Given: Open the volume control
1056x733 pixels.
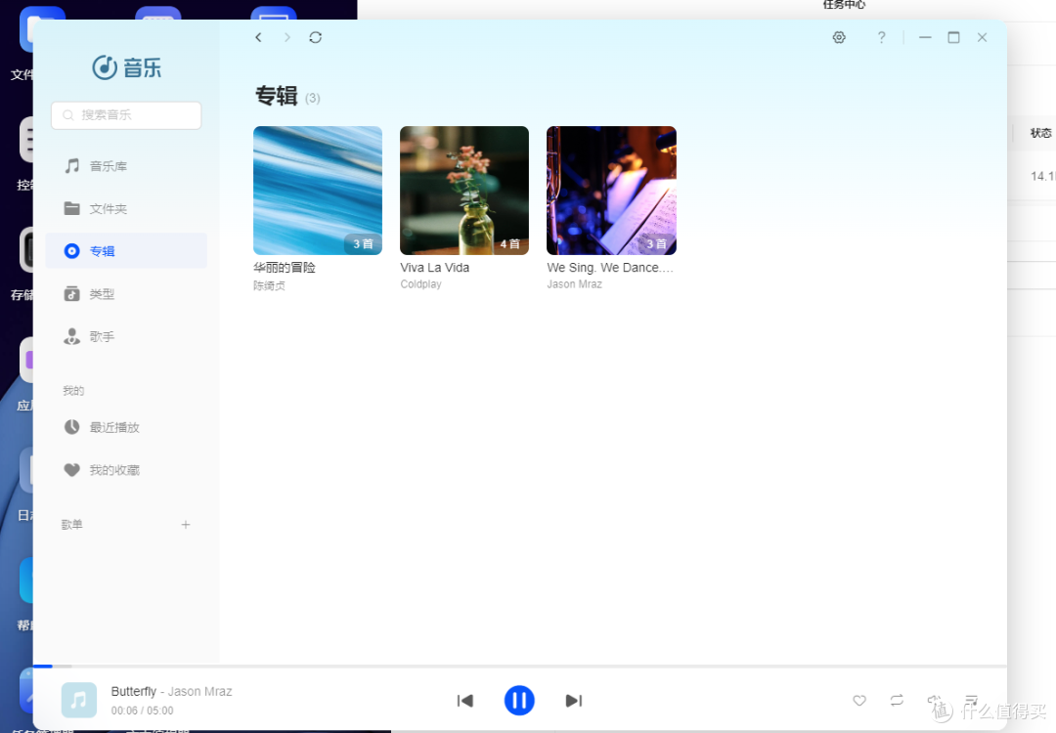Looking at the screenshot, I should coord(934,701).
